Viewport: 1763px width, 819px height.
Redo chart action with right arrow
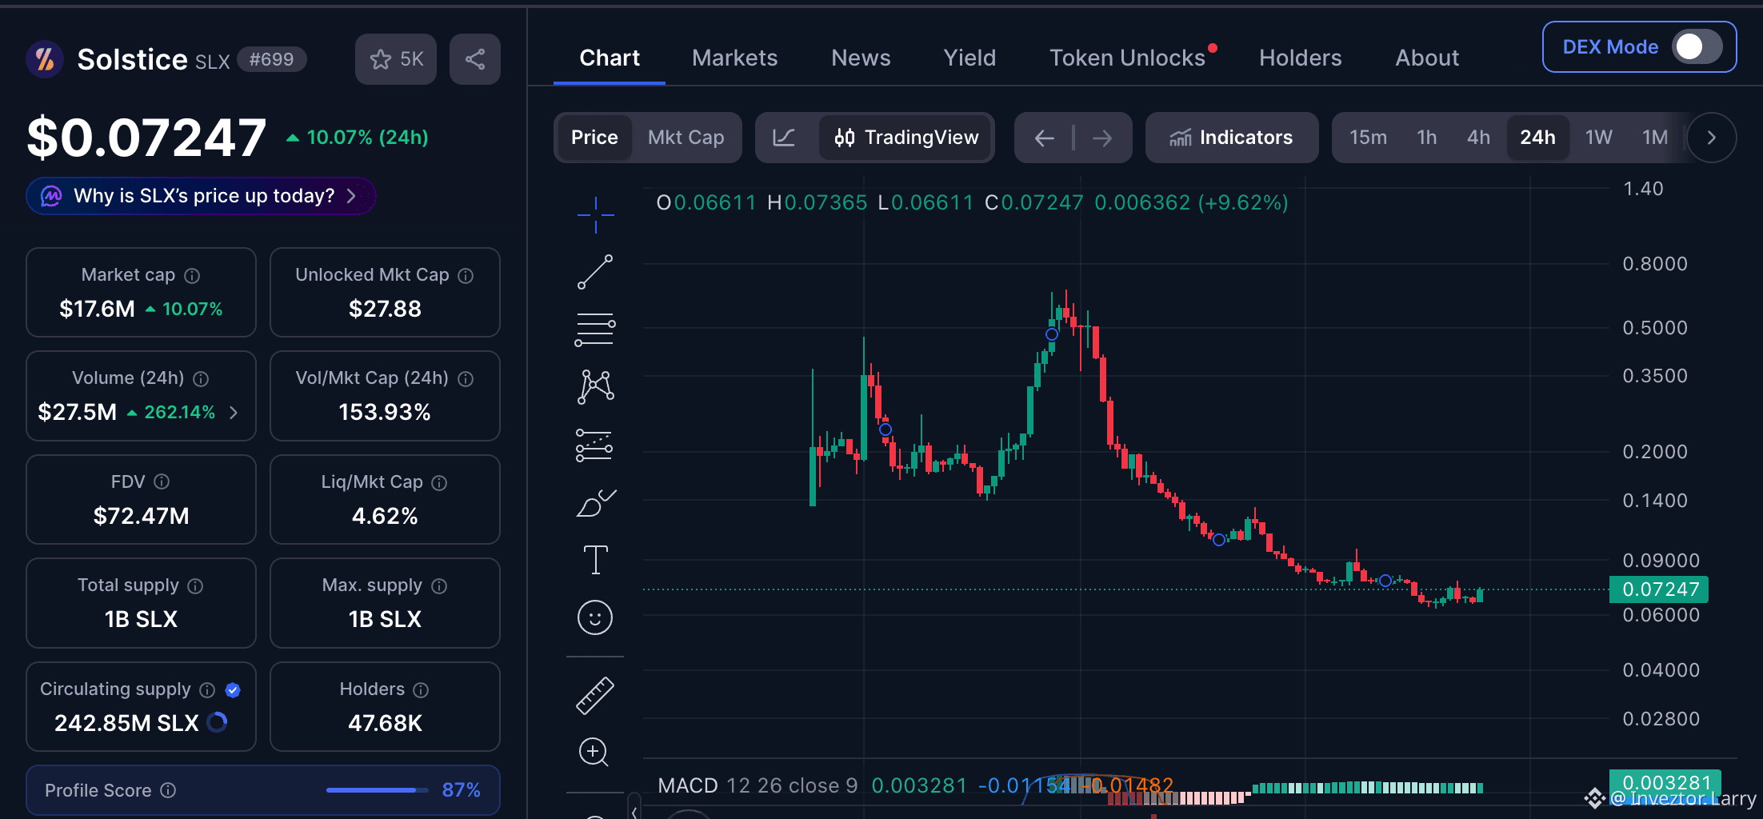(1102, 138)
